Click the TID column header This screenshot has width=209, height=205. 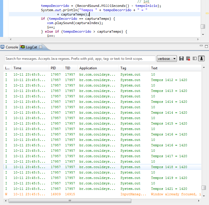(x=70, y=68)
